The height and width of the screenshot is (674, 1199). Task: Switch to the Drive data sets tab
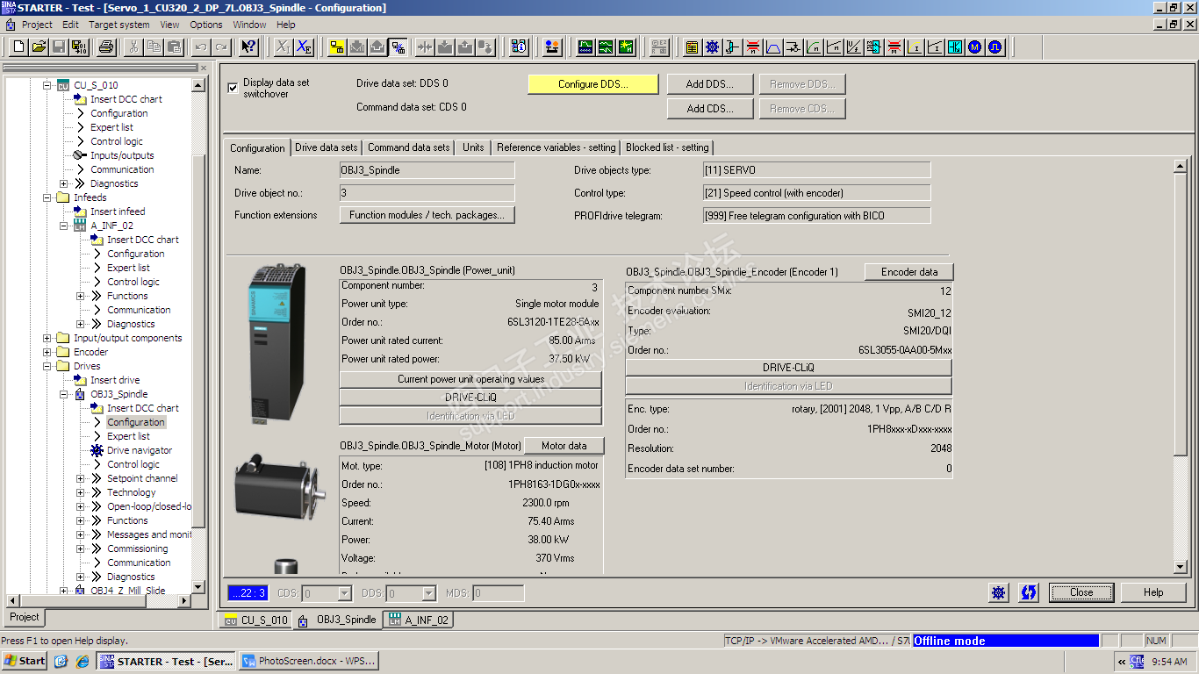(327, 147)
